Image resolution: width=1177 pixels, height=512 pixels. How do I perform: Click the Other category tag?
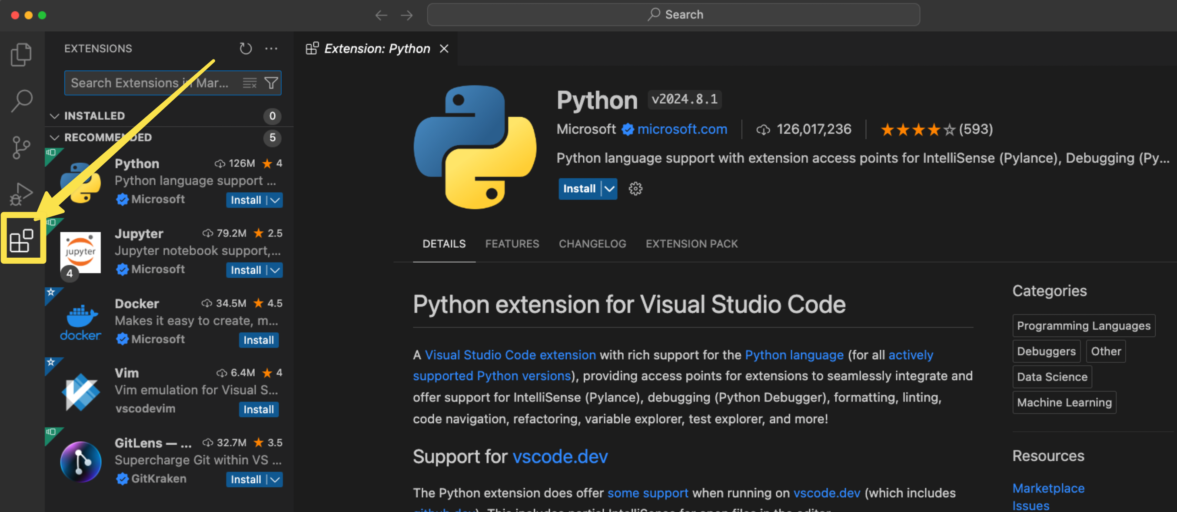point(1105,351)
